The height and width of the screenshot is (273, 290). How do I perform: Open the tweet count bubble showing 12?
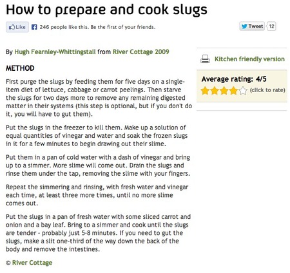pos(271,26)
